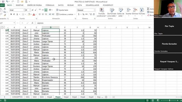Open the INSERTAR ribbon tab
The height and width of the screenshot is (102, 182).
click(20, 5)
